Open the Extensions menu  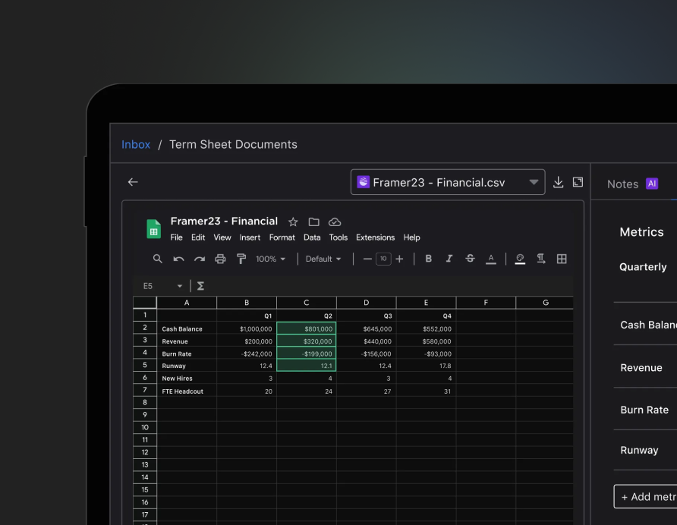(375, 237)
